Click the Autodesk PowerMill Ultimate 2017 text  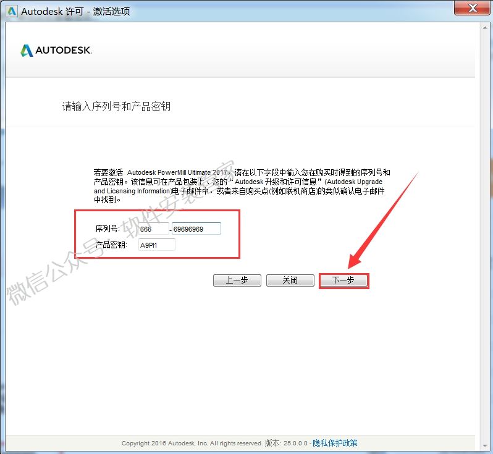coord(176,173)
